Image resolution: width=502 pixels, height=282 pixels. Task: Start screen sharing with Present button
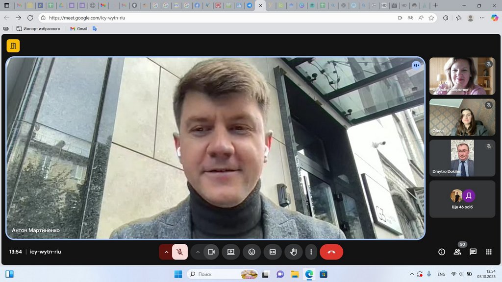coord(230,252)
